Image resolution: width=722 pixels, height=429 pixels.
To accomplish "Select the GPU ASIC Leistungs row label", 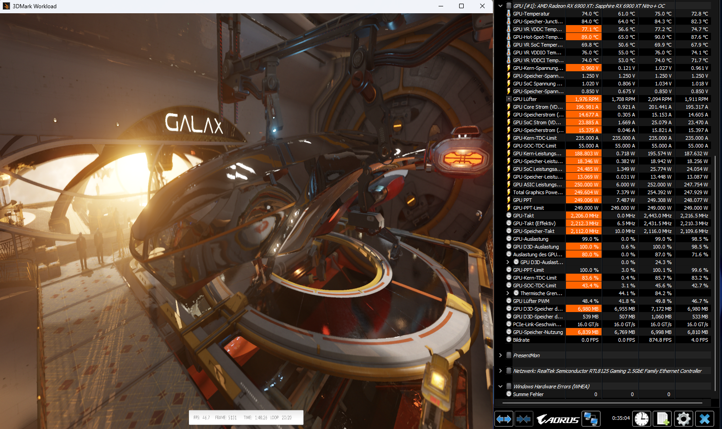I will point(538,185).
